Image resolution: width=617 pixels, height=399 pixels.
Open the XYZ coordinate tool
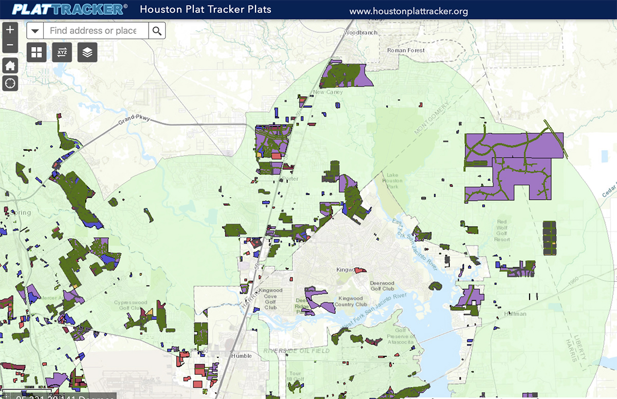[62, 52]
